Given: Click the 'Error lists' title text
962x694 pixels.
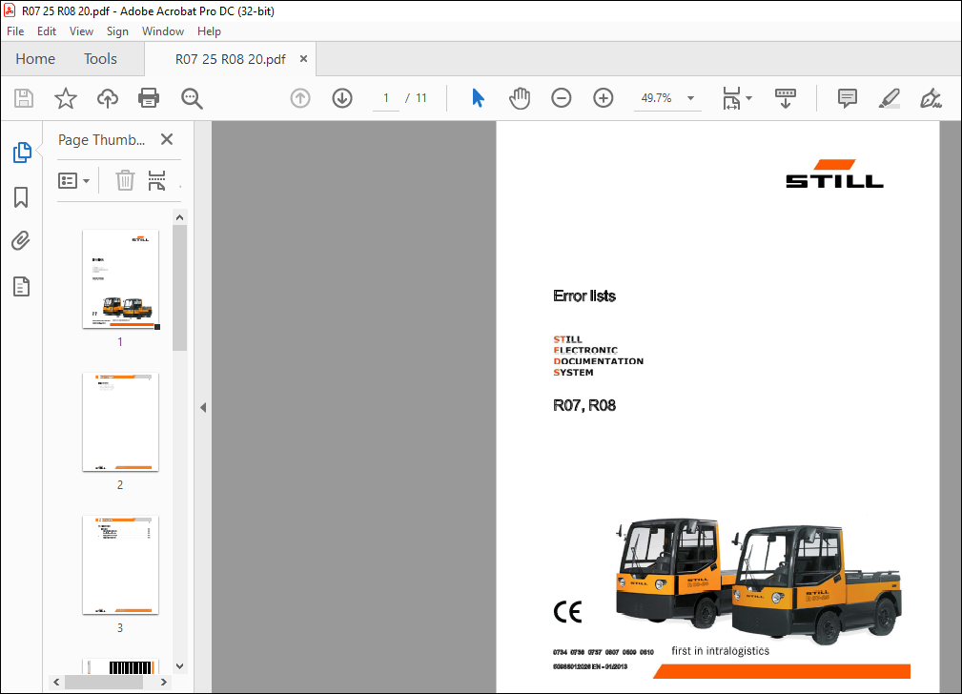Looking at the screenshot, I should pos(584,296).
